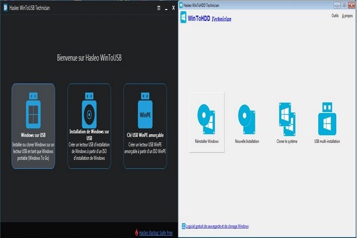Close the Hasleo WinToUSB window
The height and width of the screenshot is (238, 357).
(174, 8)
